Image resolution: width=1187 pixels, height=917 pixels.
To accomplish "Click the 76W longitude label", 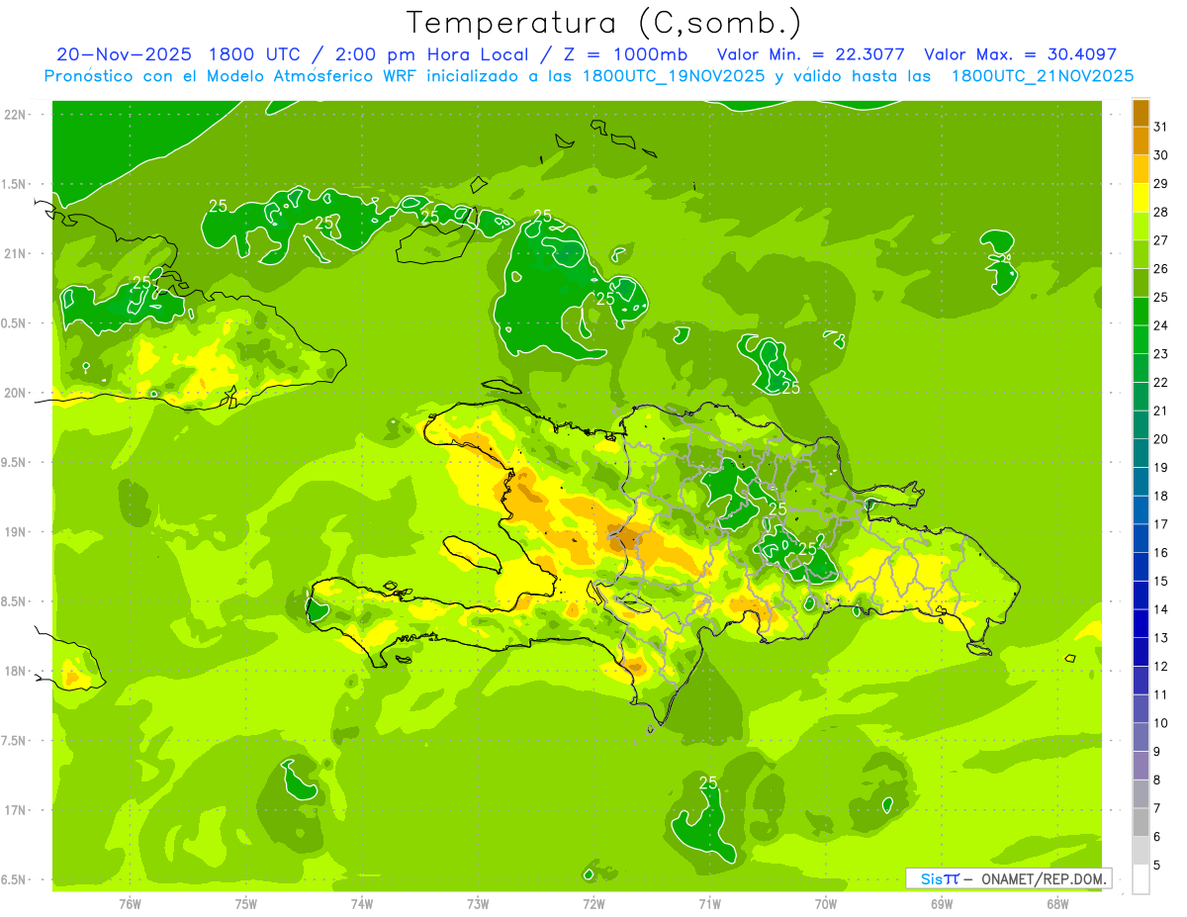I will point(129,904).
